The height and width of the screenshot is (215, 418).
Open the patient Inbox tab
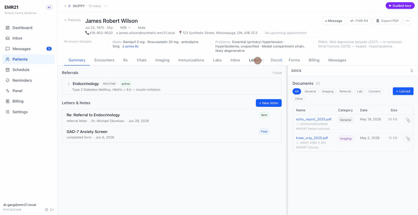[235, 60]
